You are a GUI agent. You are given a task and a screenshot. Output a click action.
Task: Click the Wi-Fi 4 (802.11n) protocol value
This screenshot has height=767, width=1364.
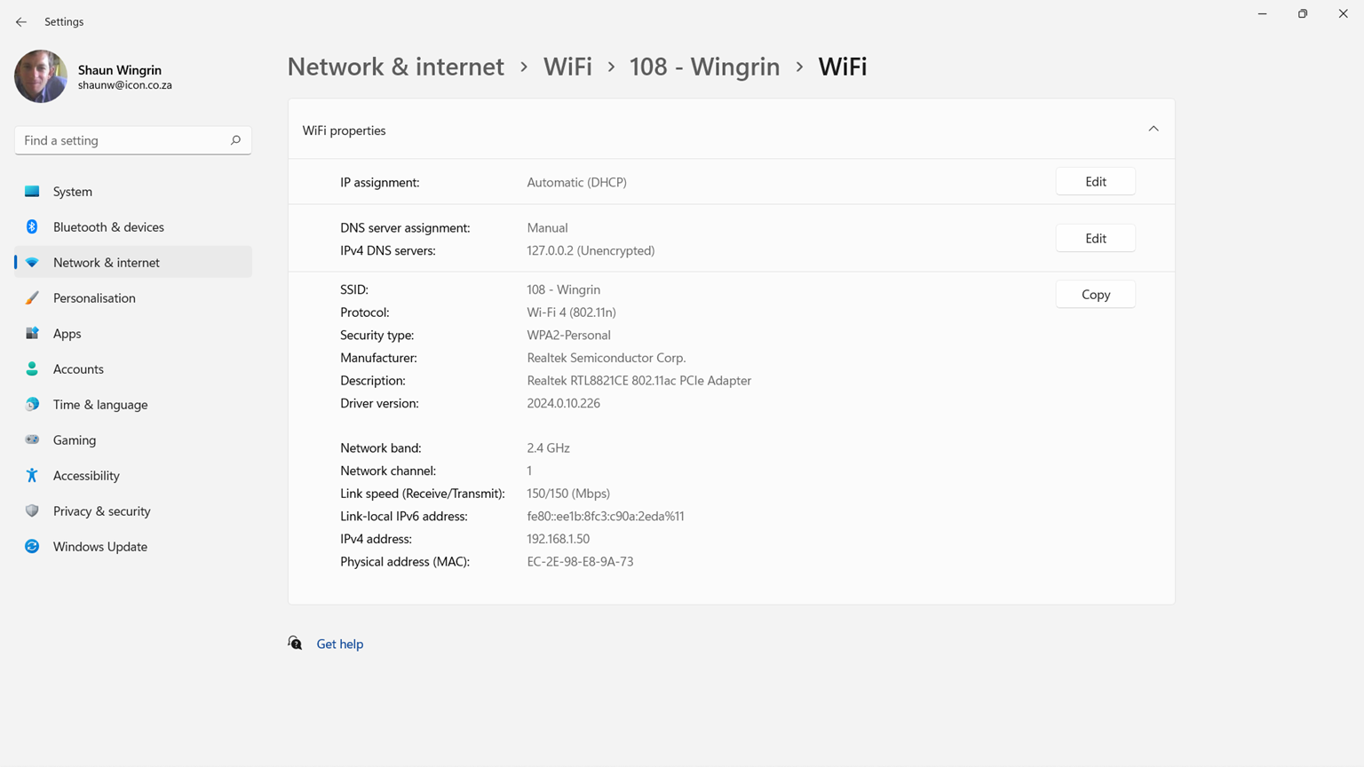571,312
